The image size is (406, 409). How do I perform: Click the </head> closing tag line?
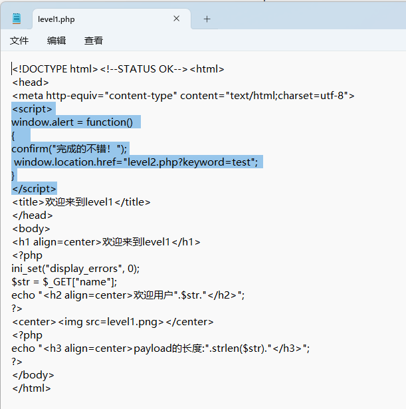click(33, 215)
